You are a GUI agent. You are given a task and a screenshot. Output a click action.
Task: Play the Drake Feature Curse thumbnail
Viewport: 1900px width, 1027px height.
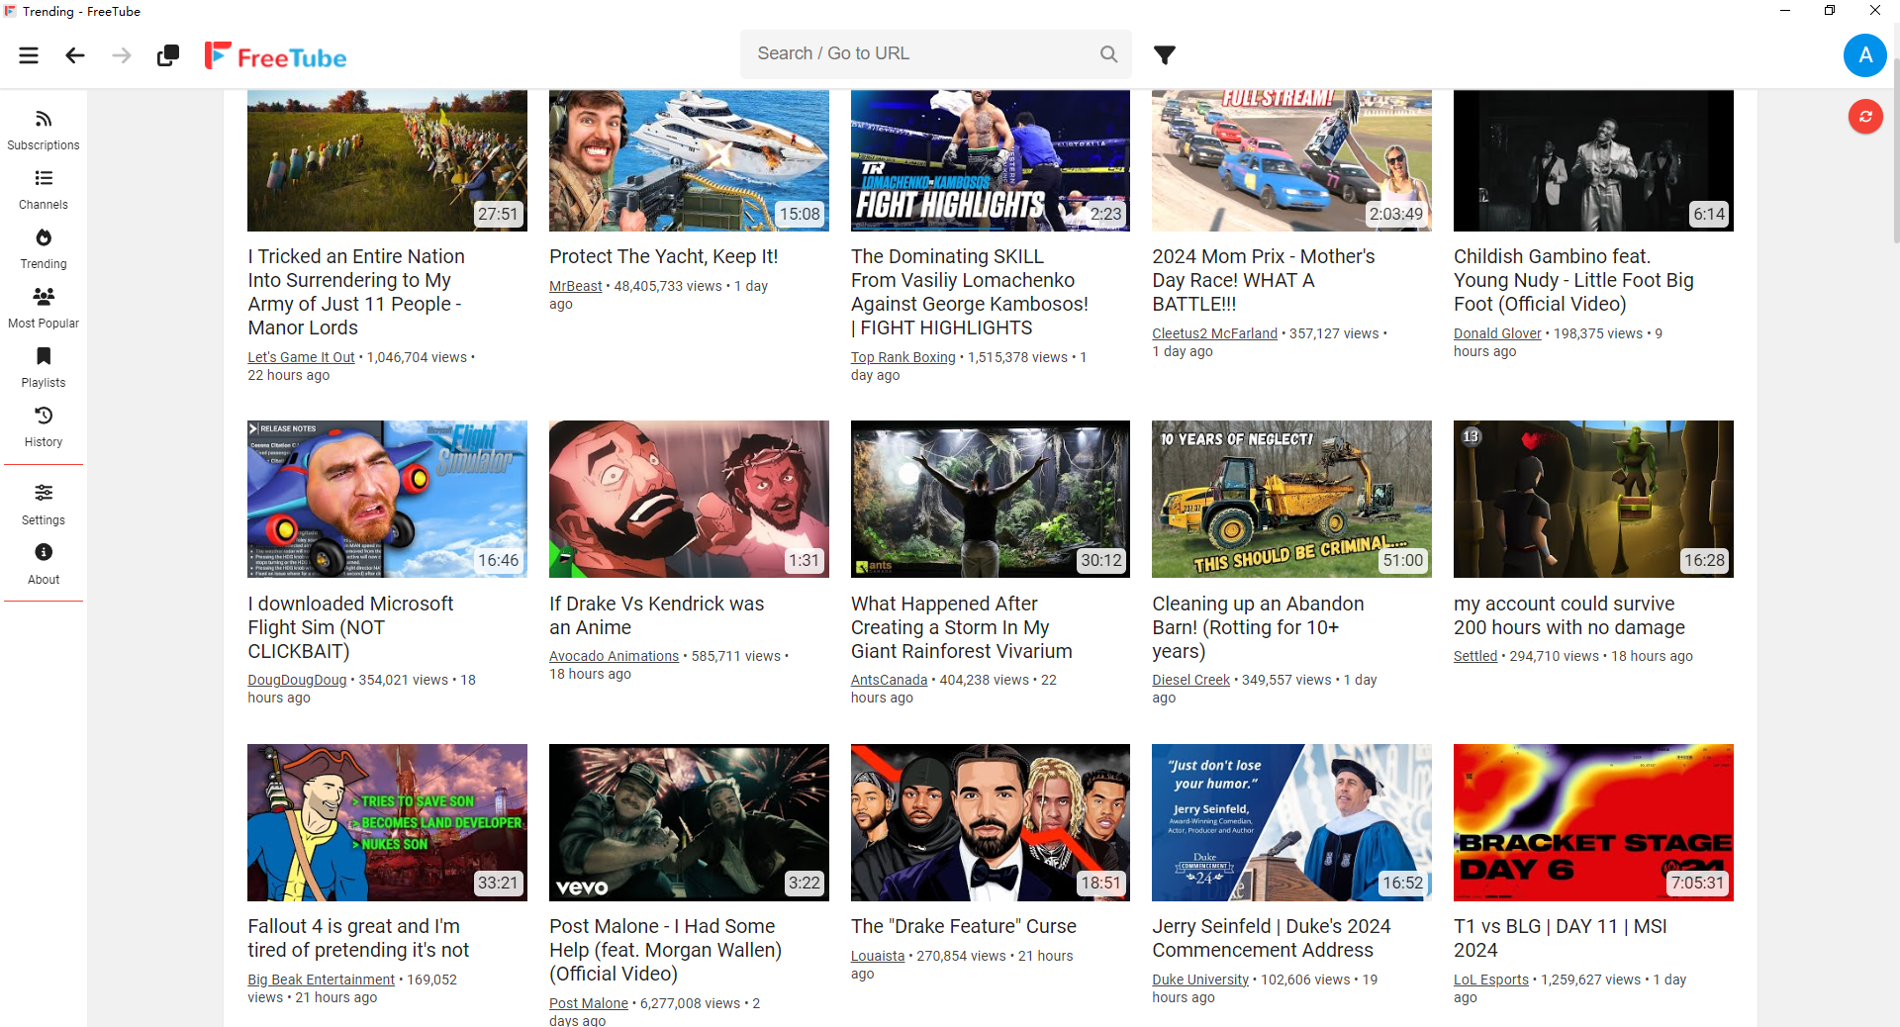click(x=991, y=822)
